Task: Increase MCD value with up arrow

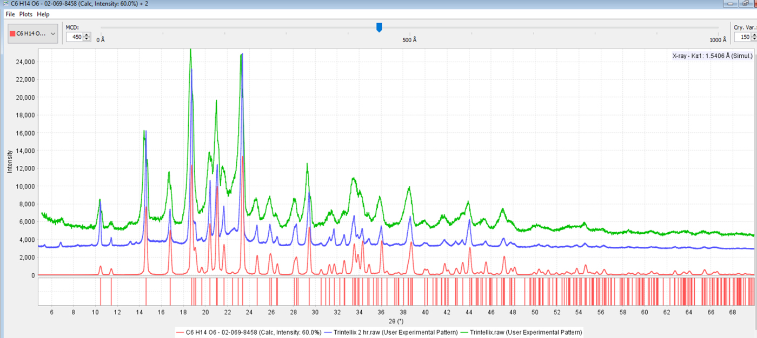Action: pos(87,35)
